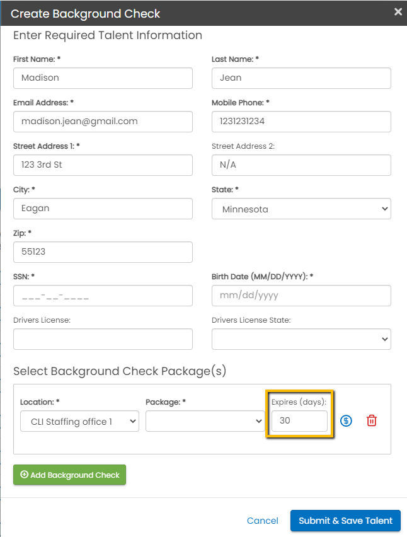Select the Street Address 2 field
Image resolution: width=407 pixels, height=537 pixels.
coord(301,165)
